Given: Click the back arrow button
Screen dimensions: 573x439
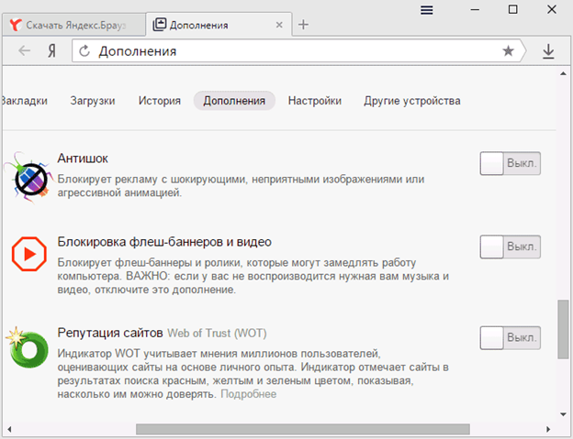Looking at the screenshot, I should [x=25, y=50].
